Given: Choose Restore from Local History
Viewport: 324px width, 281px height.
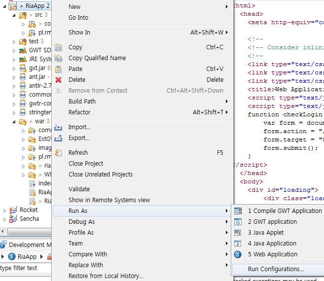Looking at the screenshot, I should [143, 276].
